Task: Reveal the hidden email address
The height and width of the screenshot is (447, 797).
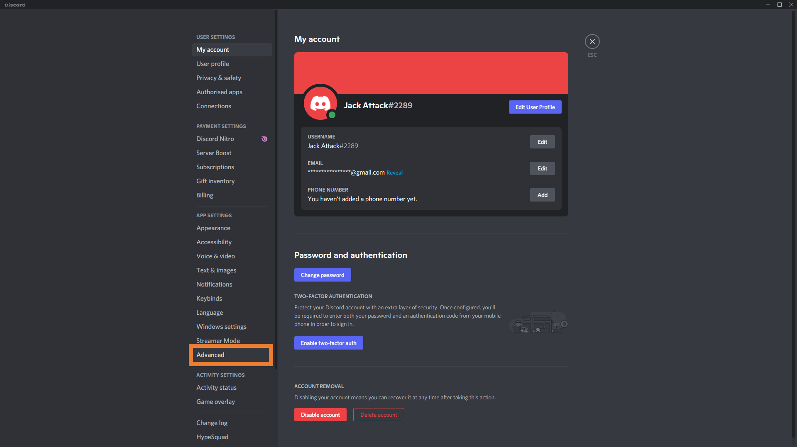Action: click(x=394, y=173)
